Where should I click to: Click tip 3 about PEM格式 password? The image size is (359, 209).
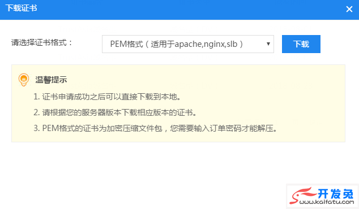point(155,128)
